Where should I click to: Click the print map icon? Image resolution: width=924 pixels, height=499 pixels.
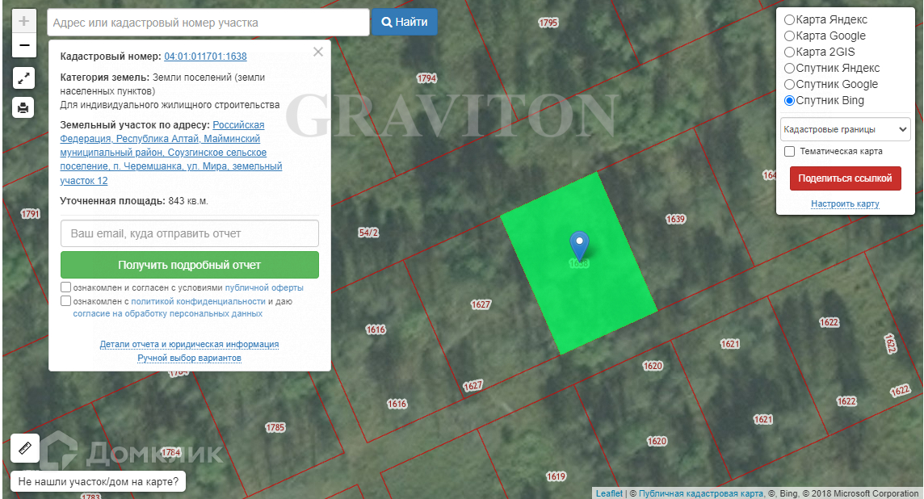23,108
